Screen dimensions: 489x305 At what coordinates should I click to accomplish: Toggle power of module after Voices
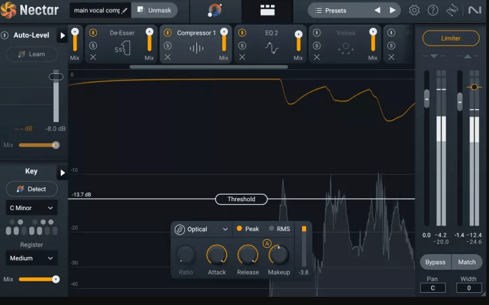pyautogui.click(x=391, y=33)
